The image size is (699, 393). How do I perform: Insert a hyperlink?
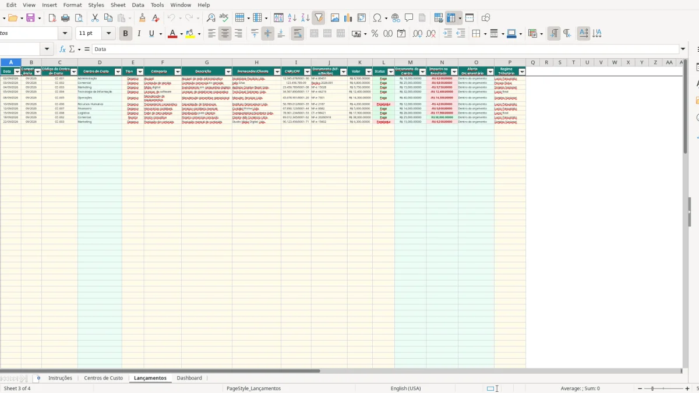click(396, 18)
